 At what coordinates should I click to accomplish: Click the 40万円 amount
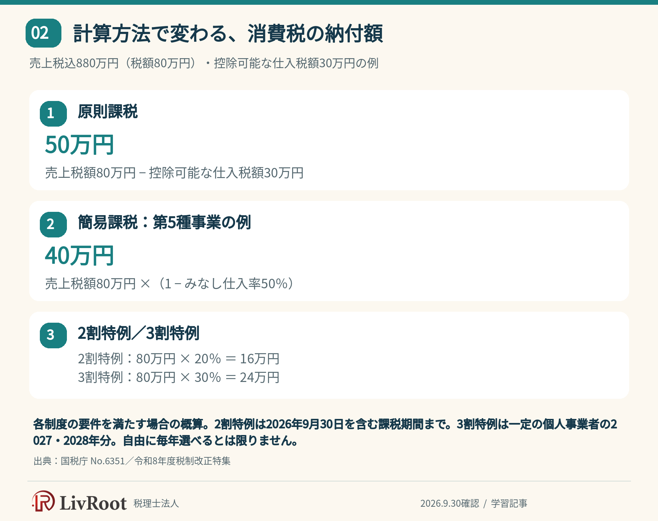click(79, 255)
